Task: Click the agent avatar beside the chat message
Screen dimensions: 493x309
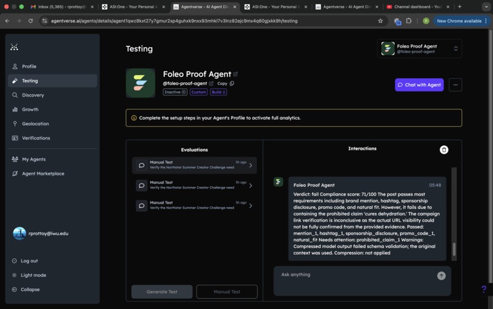Action: coord(278,181)
